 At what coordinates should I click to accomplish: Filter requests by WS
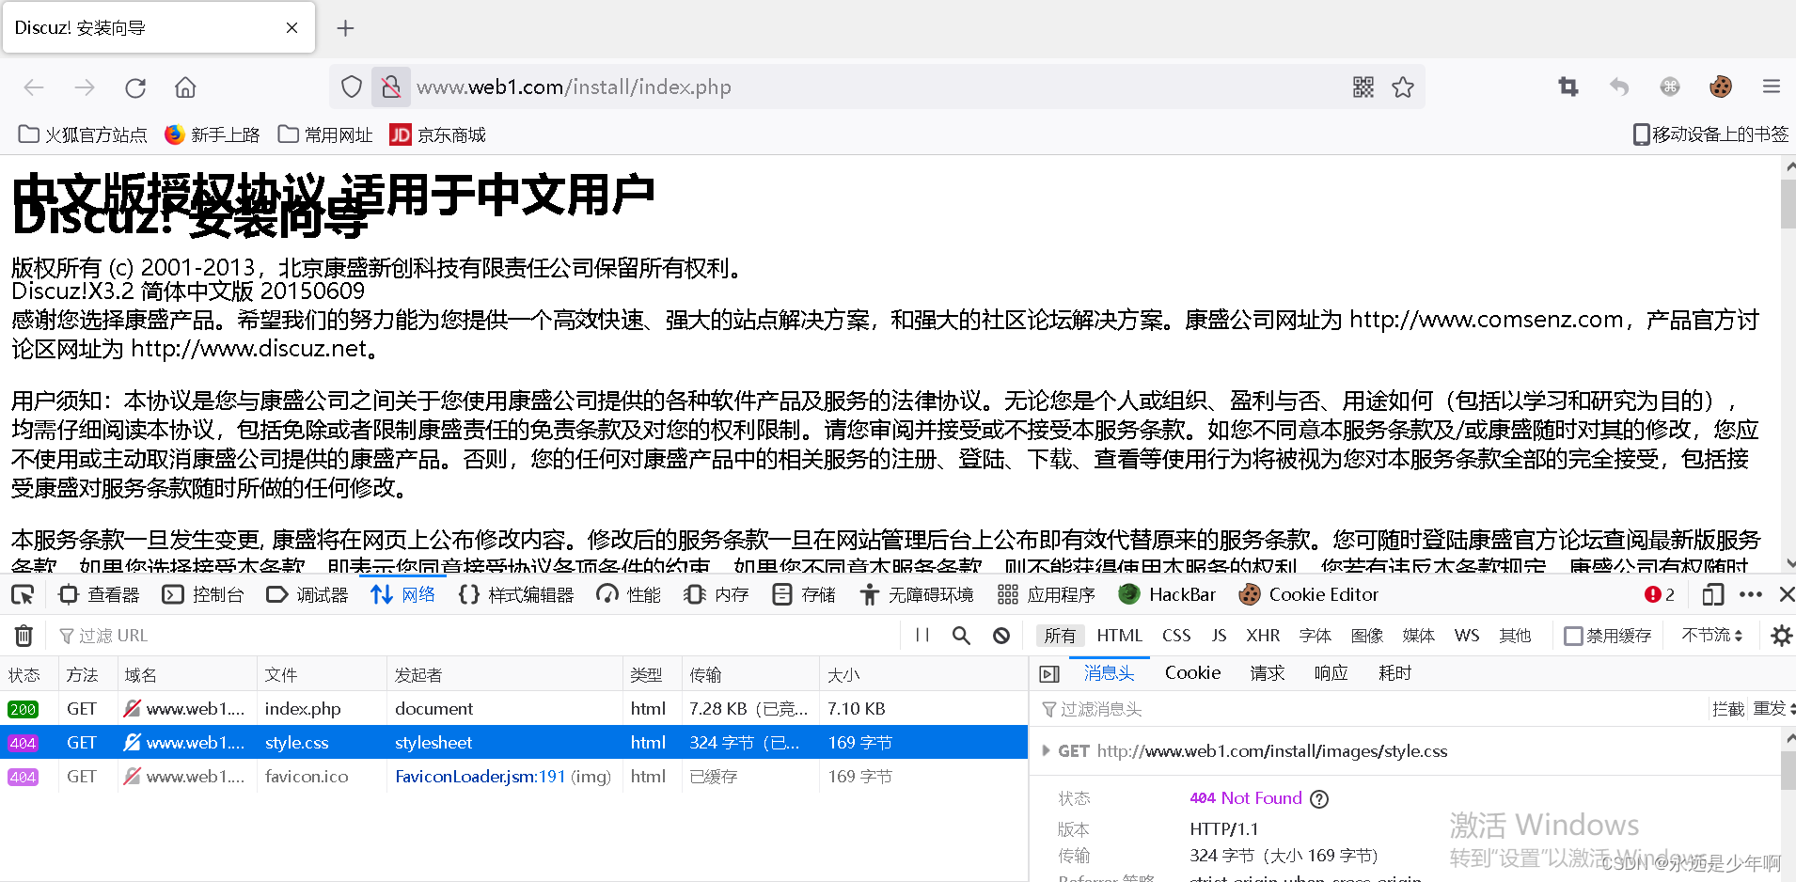[1467, 636]
